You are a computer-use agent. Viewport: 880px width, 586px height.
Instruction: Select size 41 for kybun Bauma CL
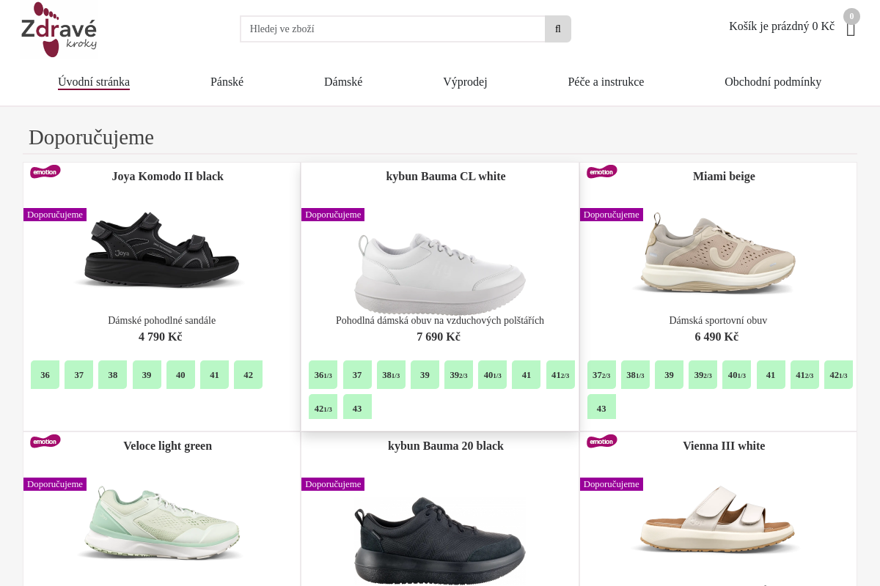coord(526,374)
